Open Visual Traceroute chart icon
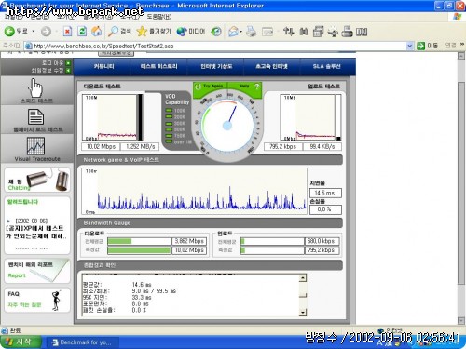Viewport: 466px width, 349px height. coord(36,146)
